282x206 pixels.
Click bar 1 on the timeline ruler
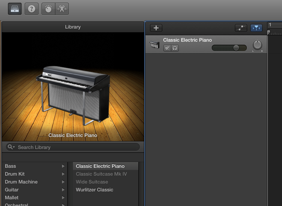point(270,25)
